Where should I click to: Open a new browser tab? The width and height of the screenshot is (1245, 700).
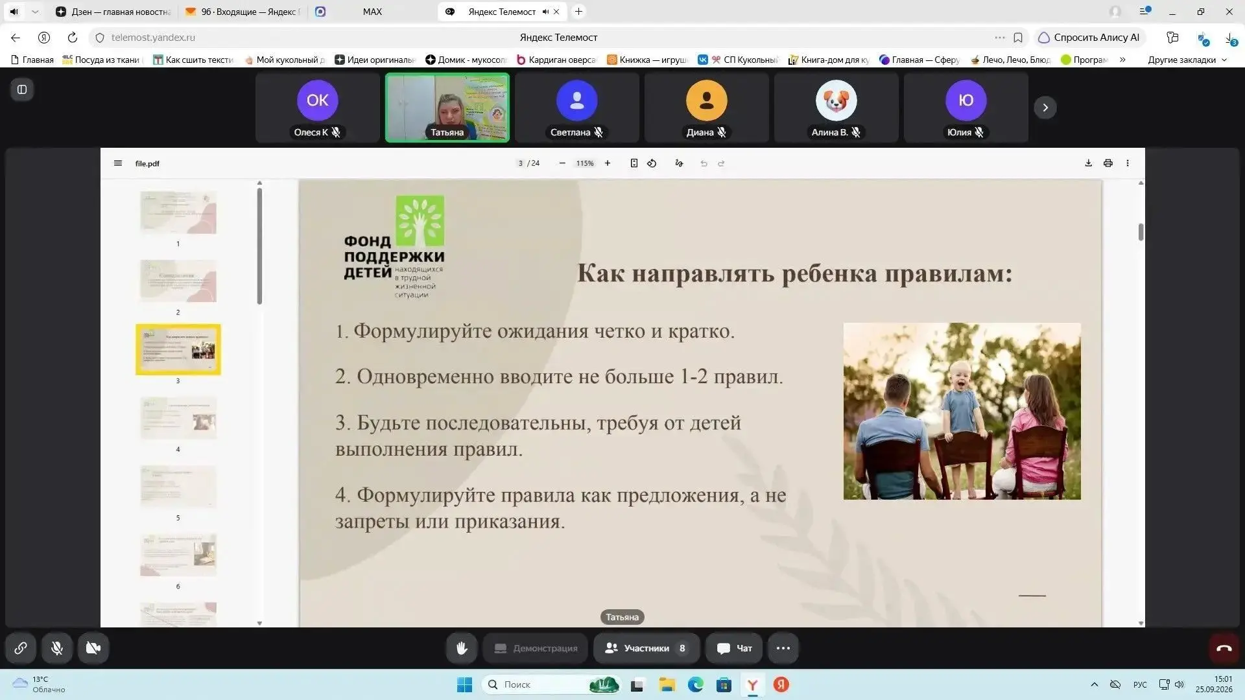click(x=579, y=12)
